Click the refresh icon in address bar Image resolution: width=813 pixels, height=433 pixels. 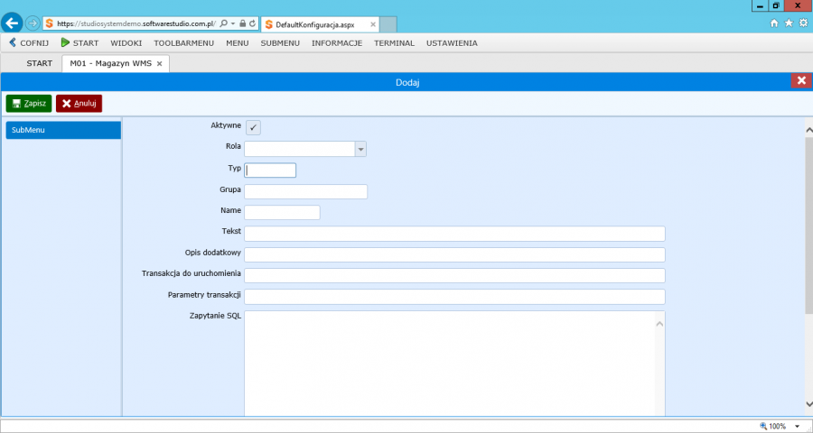[253, 23]
